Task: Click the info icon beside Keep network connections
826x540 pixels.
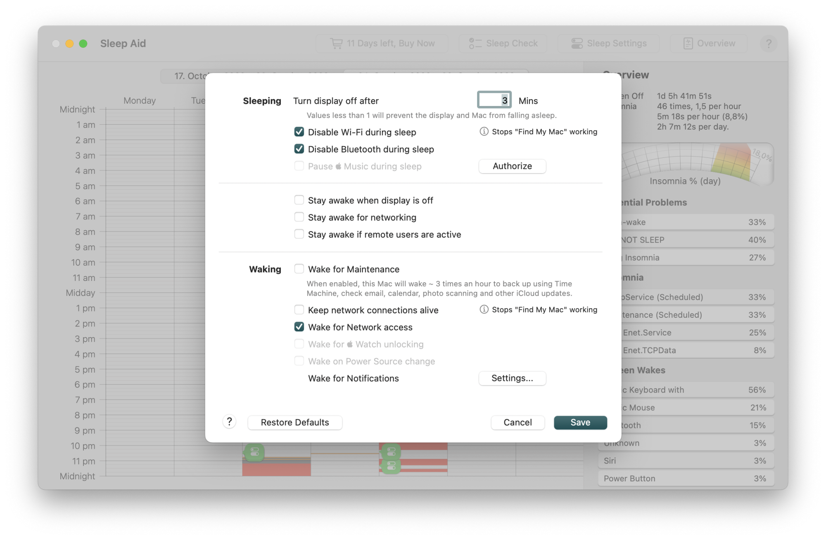Action: coord(484,309)
